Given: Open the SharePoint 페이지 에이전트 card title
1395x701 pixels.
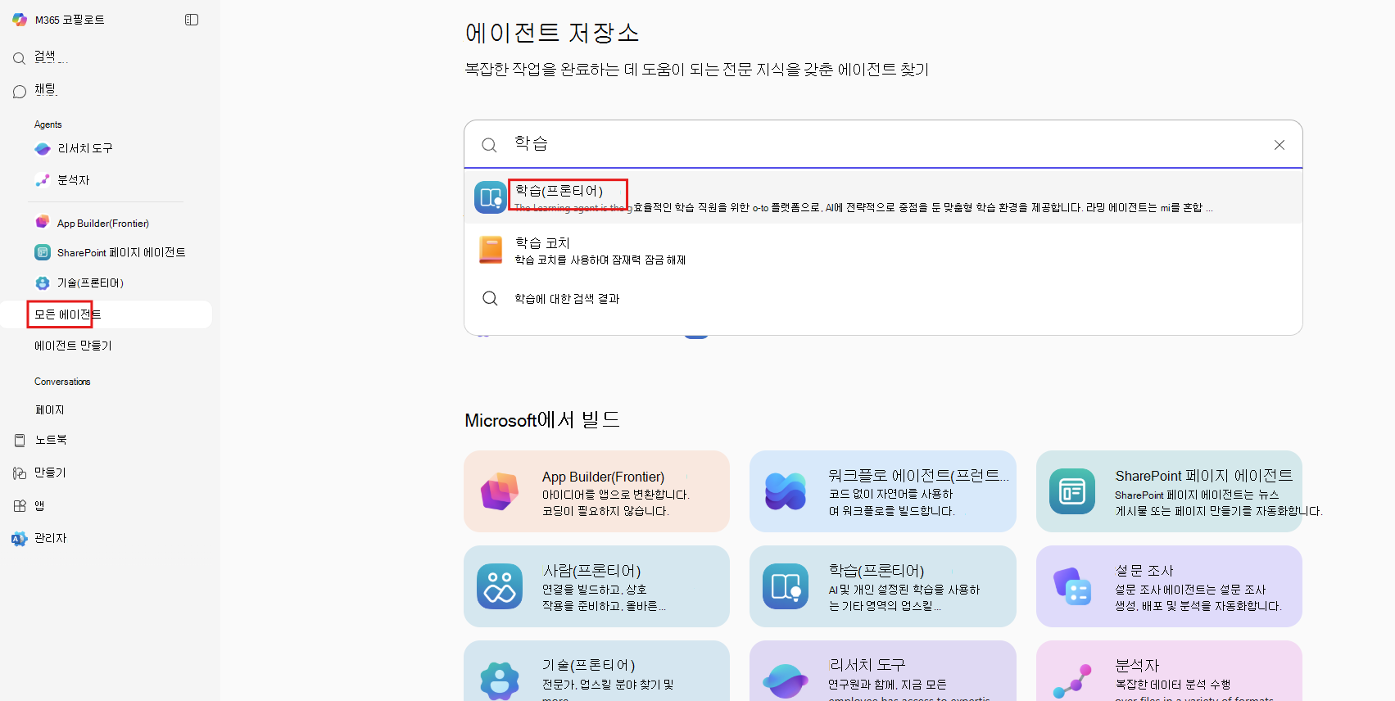Looking at the screenshot, I should pos(1203,476).
